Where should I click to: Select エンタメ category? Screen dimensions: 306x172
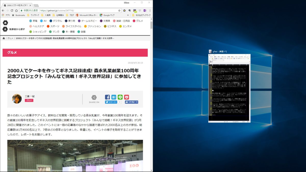click(125, 26)
